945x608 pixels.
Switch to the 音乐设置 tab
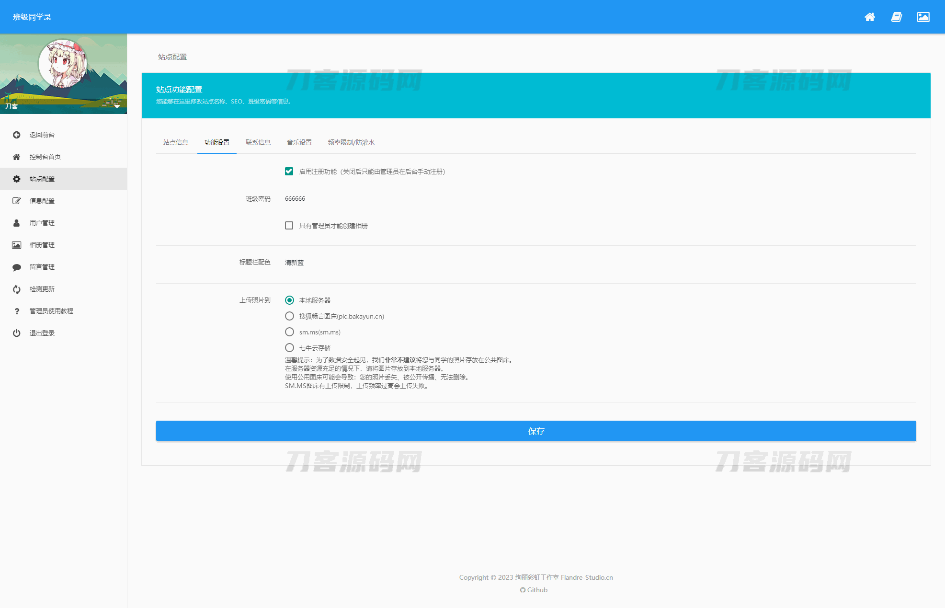click(299, 142)
